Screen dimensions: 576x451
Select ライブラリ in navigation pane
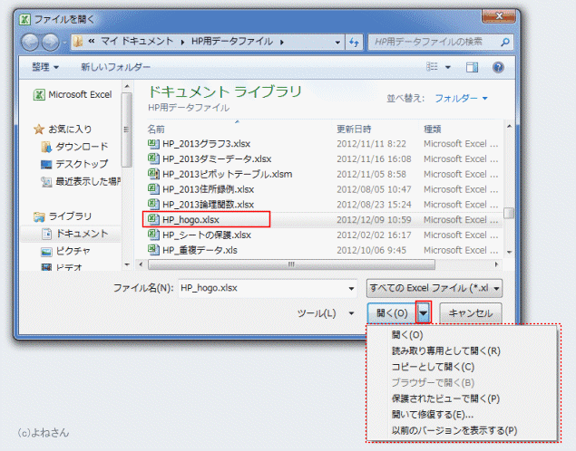click(x=63, y=216)
